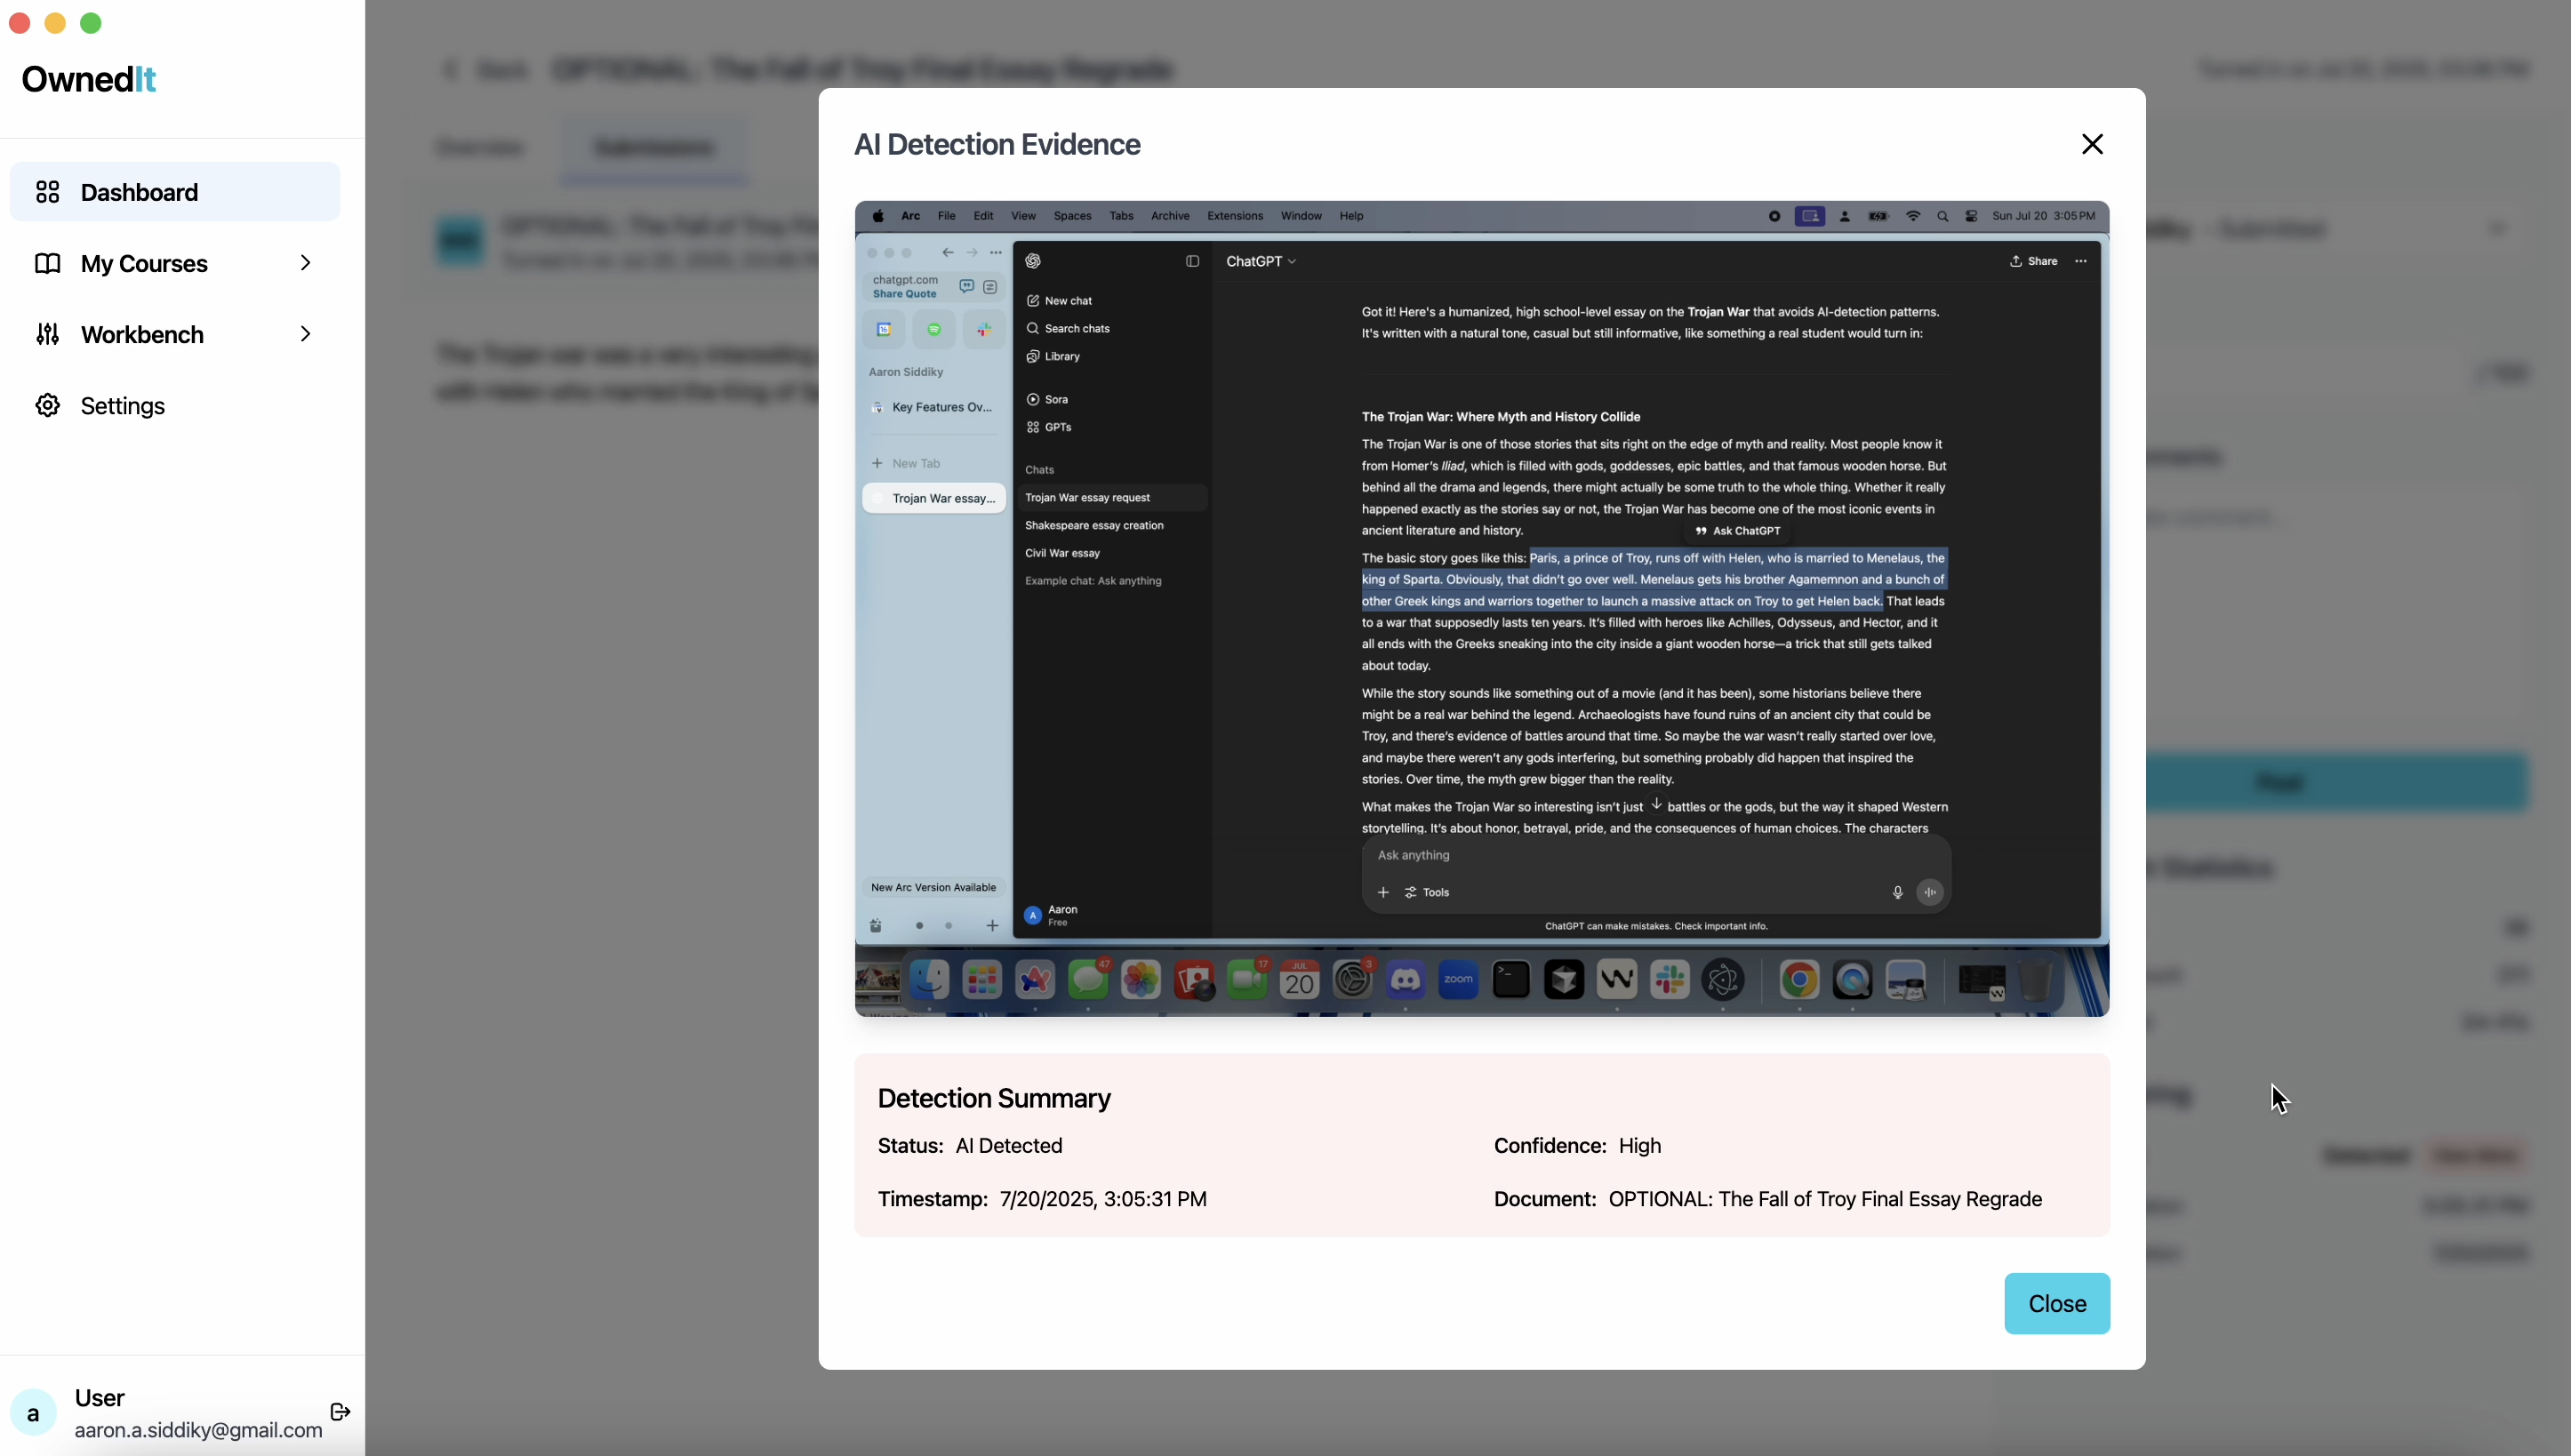The image size is (2571, 1456).
Task: Click Search chats in the evidence screenshot
Action: 1068,329
